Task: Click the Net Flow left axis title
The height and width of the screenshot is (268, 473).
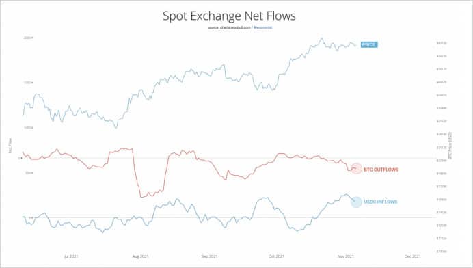Action: click(x=10, y=146)
